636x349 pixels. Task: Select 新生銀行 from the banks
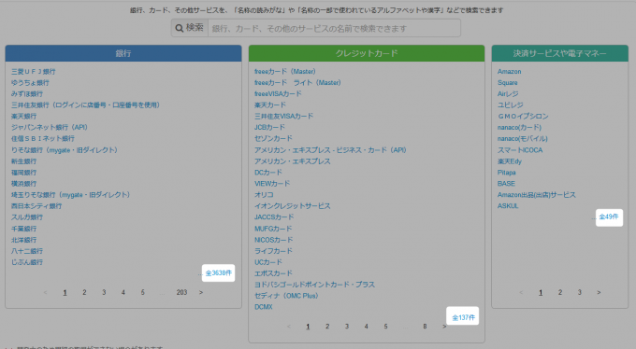(23, 161)
